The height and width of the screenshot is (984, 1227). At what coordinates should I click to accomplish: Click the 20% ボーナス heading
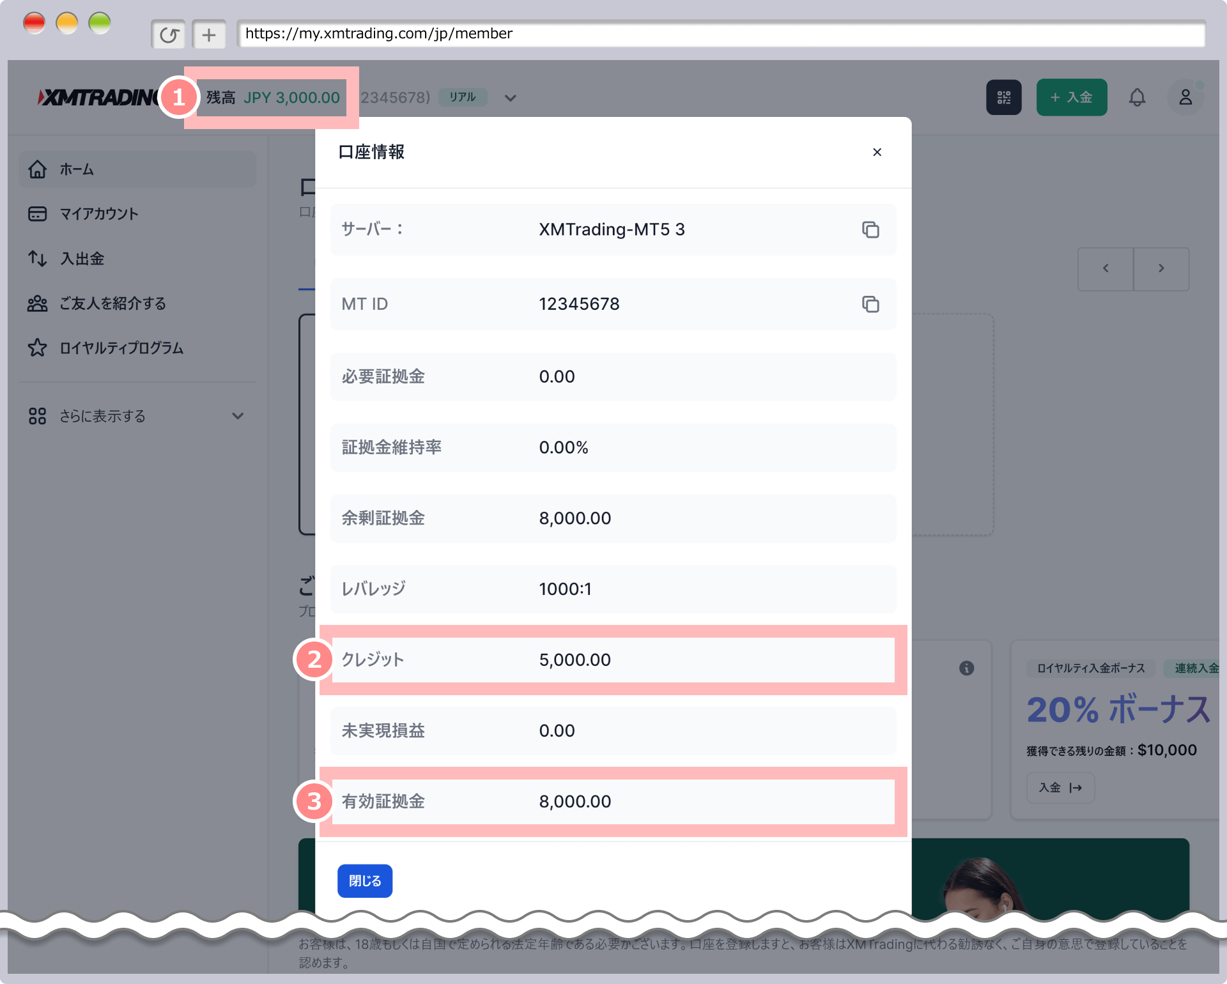click(1118, 710)
